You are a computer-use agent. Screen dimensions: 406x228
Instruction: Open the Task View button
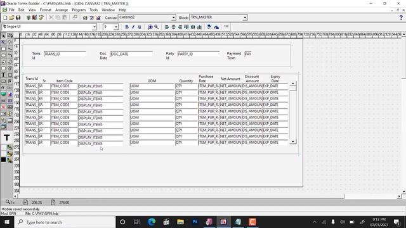[137, 222]
